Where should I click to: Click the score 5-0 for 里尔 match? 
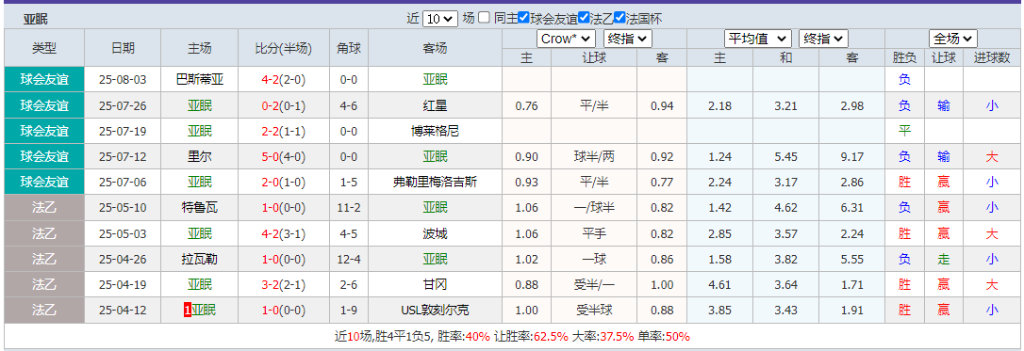pyautogui.click(x=271, y=157)
